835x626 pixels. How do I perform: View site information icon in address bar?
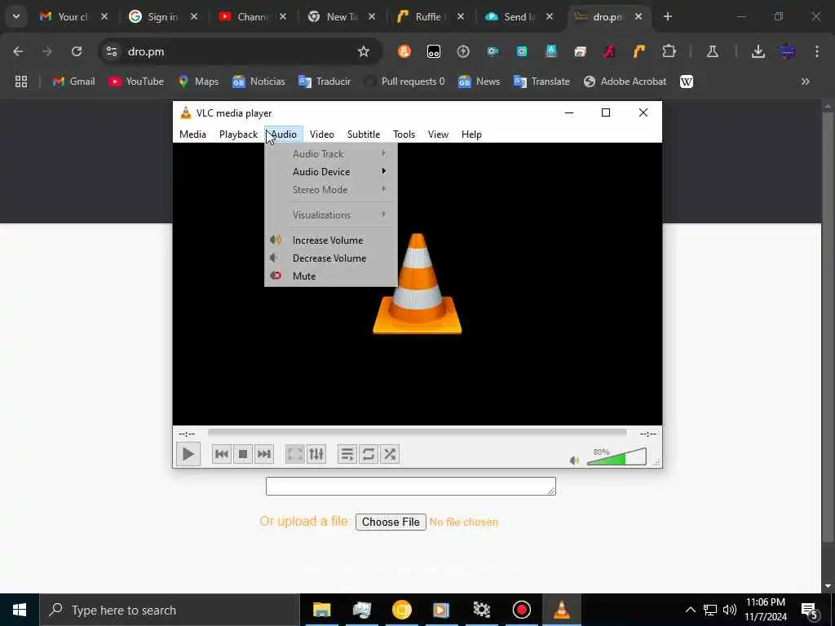click(x=111, y=51)
